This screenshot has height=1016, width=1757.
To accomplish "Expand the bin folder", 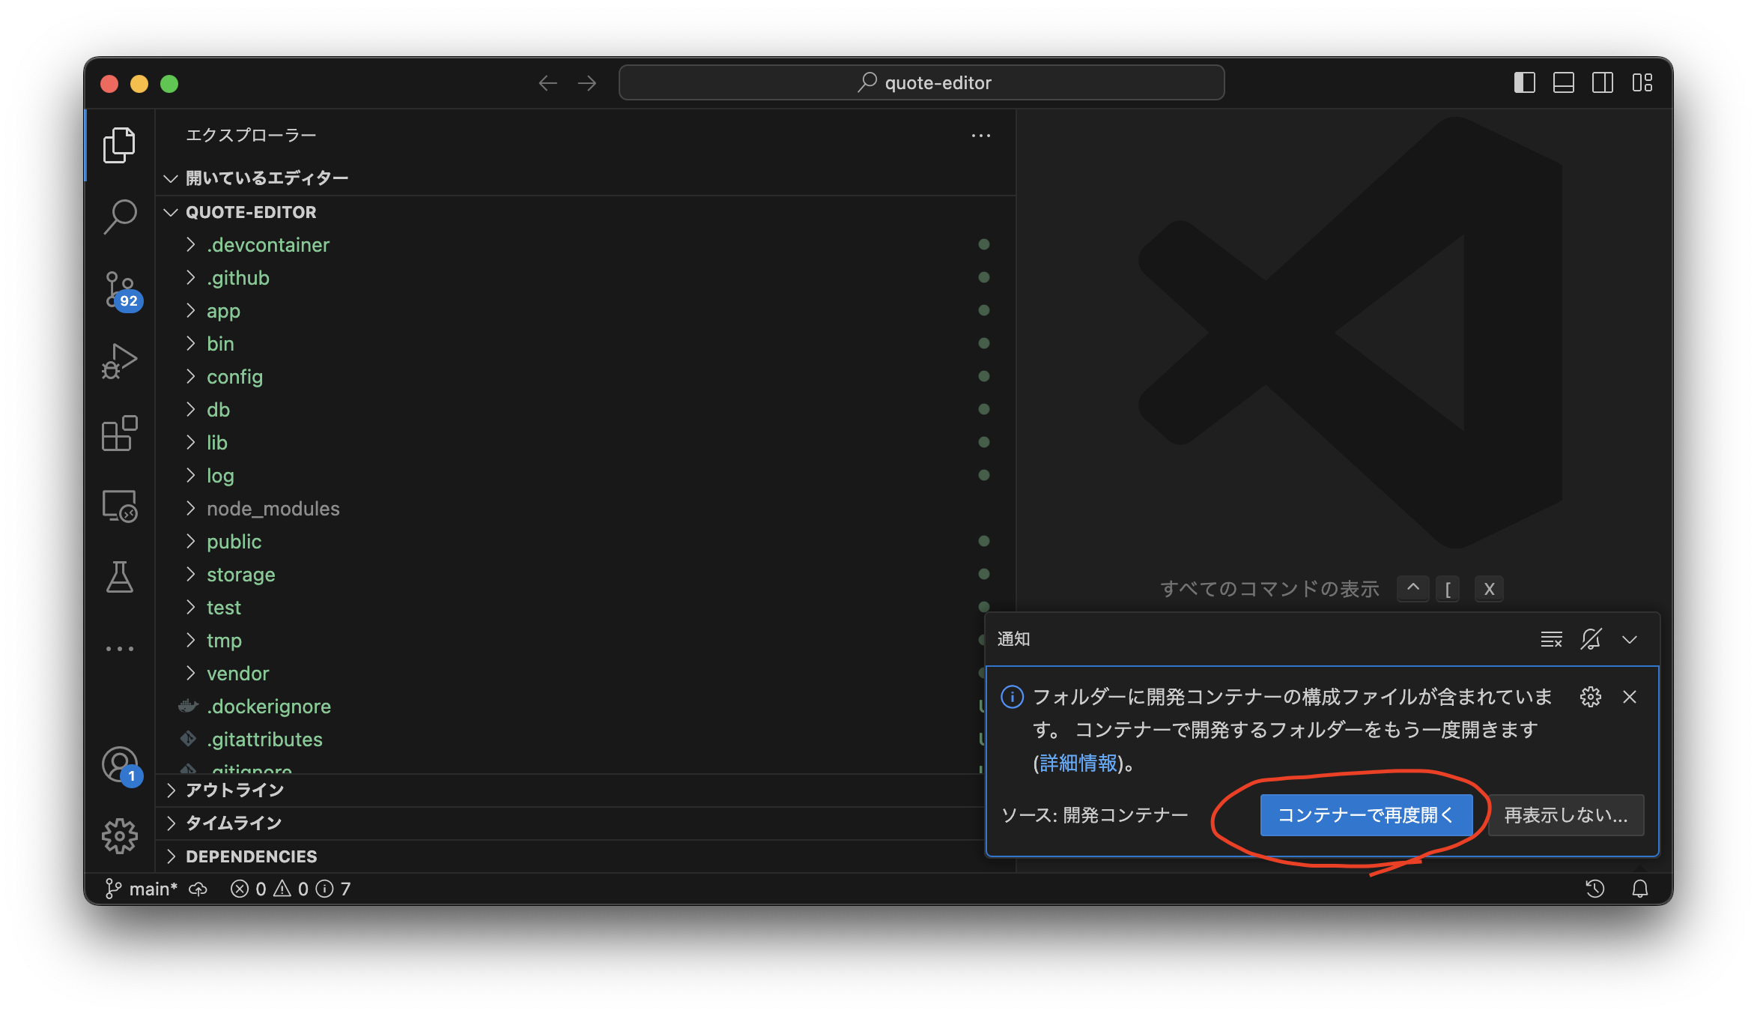I will click(x=586, y=344).
